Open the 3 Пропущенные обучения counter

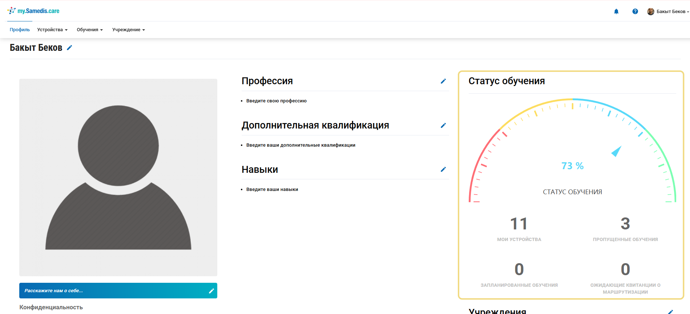point(625,229)
